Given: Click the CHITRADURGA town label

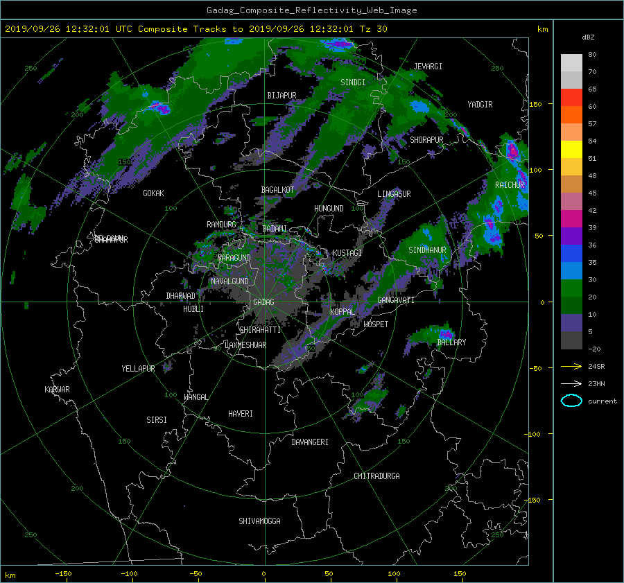Looking at the screenshot, I should click(x=377, y=476).
